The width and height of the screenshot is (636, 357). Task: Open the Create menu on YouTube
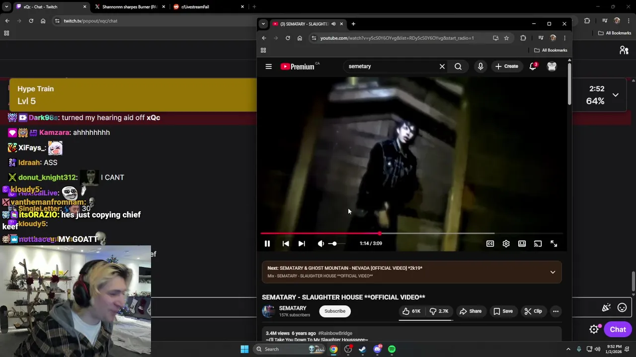tap(506, 66)
